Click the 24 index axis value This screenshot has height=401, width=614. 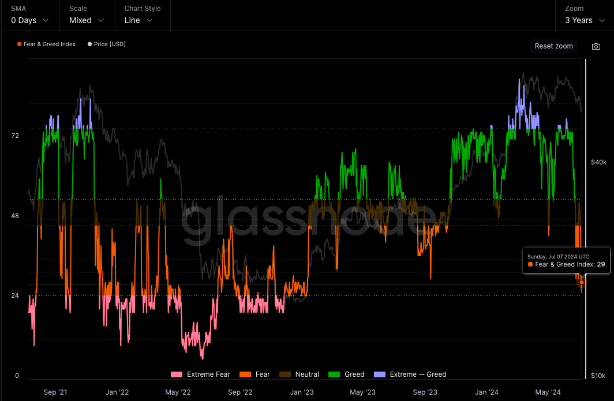[x=15, y=295]
